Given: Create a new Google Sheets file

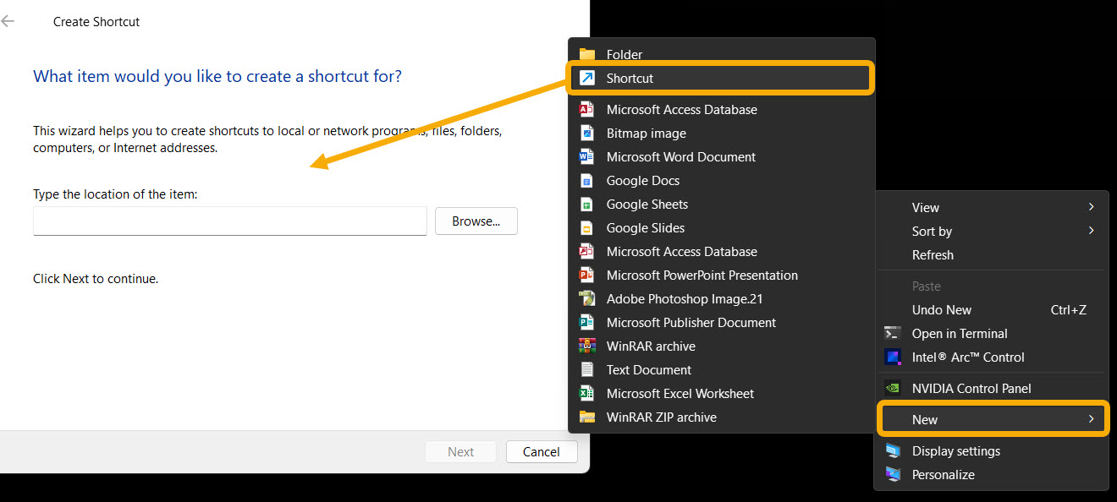Looking at the screenshot, I should pyautogui.click(x=646, y=204).
